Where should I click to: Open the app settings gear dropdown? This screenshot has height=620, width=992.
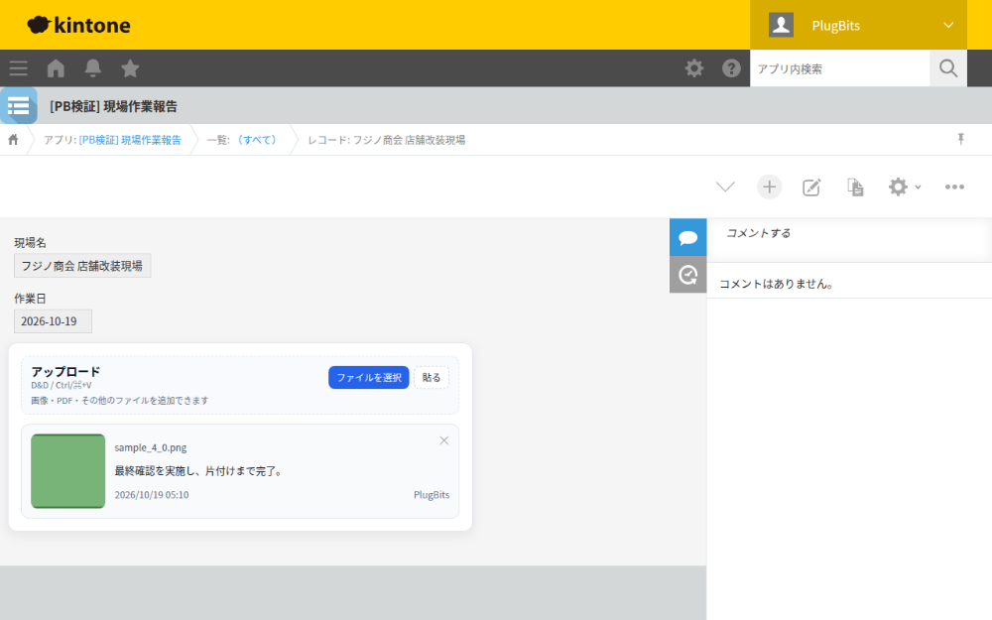(904, 186)
